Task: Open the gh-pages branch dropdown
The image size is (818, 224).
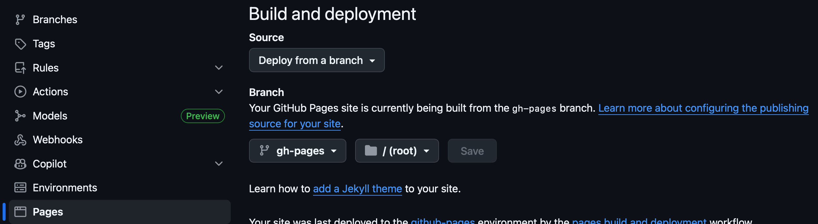Action: click(x=297, y=151)
